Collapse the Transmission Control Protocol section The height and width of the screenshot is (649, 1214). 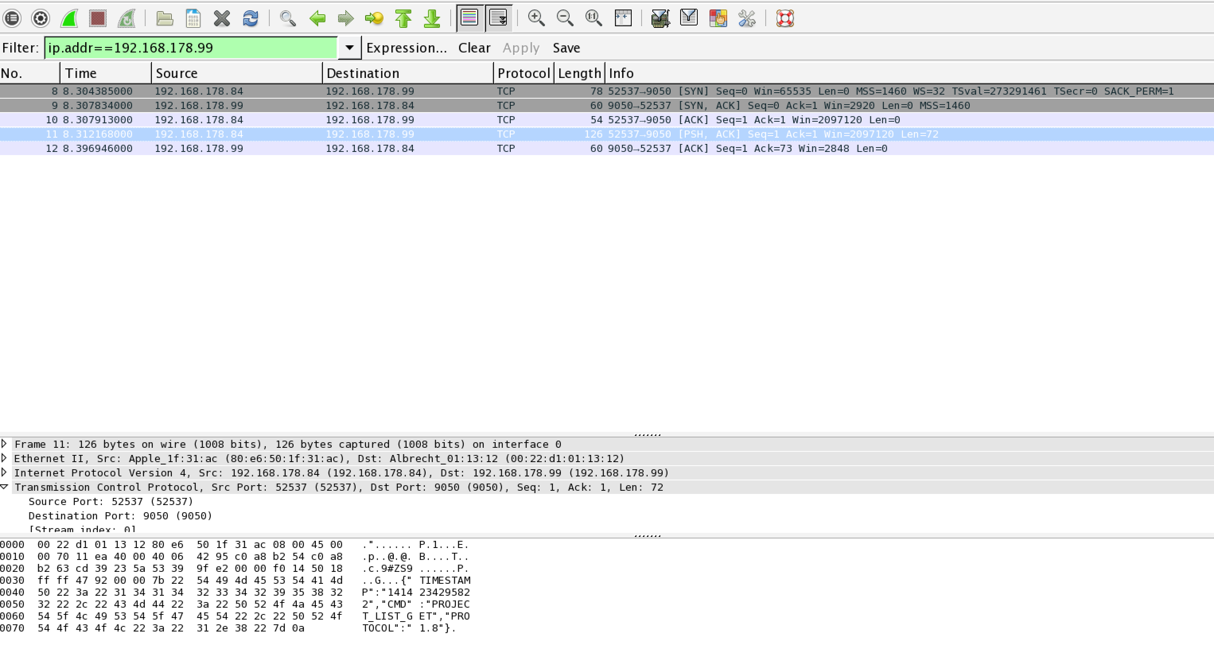click(x=4, y=487)
